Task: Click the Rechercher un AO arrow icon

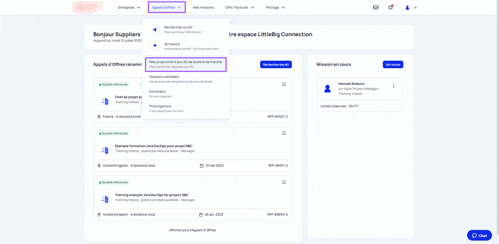Action: click(x=155, y=30)
